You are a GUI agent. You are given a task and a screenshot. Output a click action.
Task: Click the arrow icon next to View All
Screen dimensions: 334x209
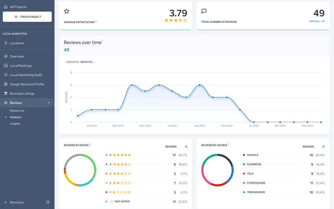[x=323, y=21]
